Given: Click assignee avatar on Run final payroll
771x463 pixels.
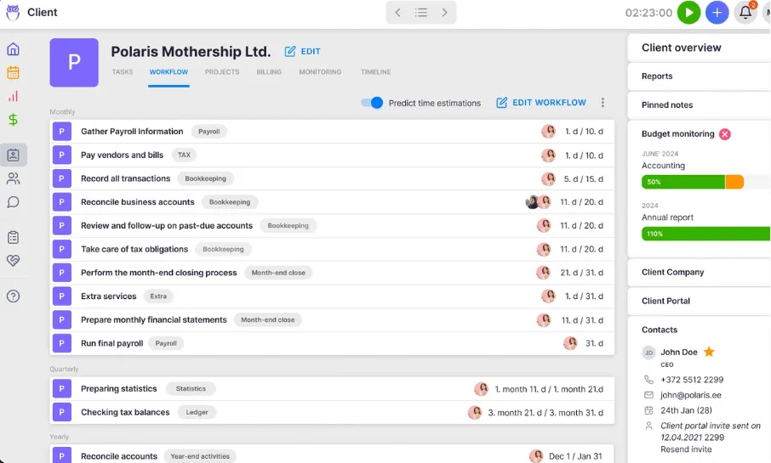Looking at the screenshot, I should point(570,342).
